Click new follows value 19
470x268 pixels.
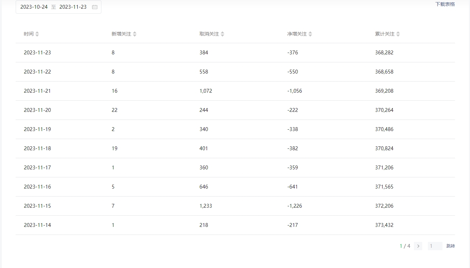pos(115,148)
